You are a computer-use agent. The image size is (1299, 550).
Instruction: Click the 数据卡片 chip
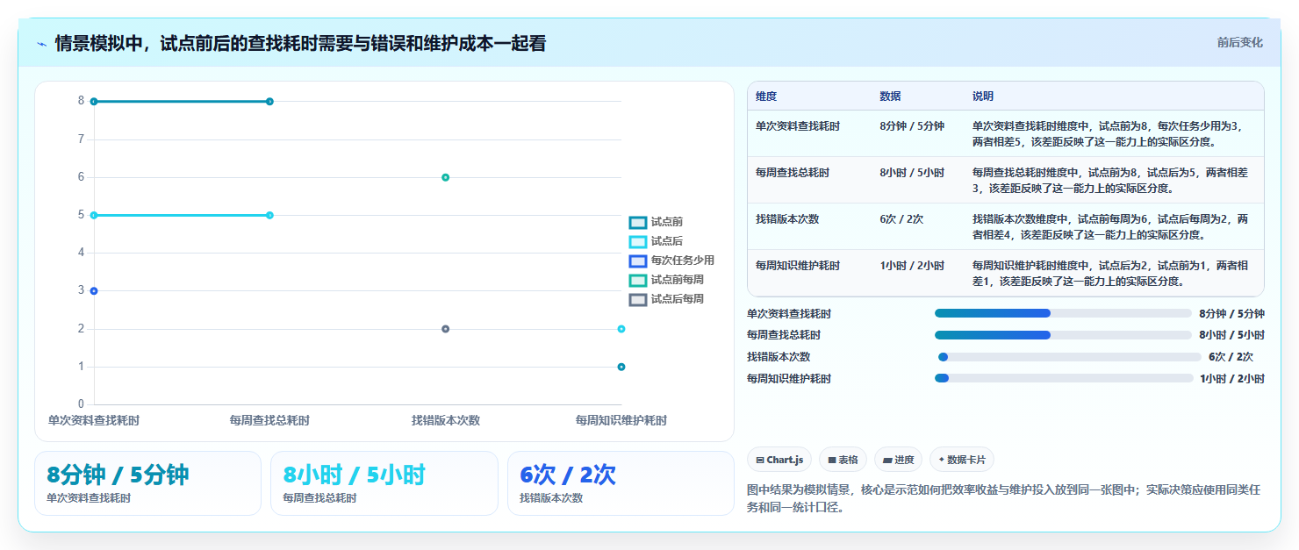[x=962, y=460]
